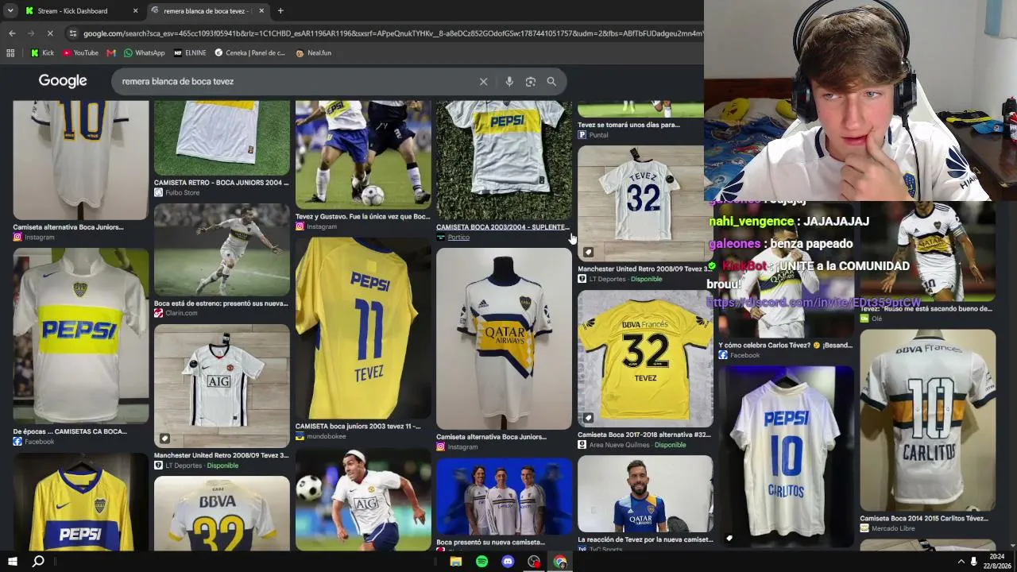Expand the tab search dropdown
The image size is (1017, 572).
(x=10, y=11)
